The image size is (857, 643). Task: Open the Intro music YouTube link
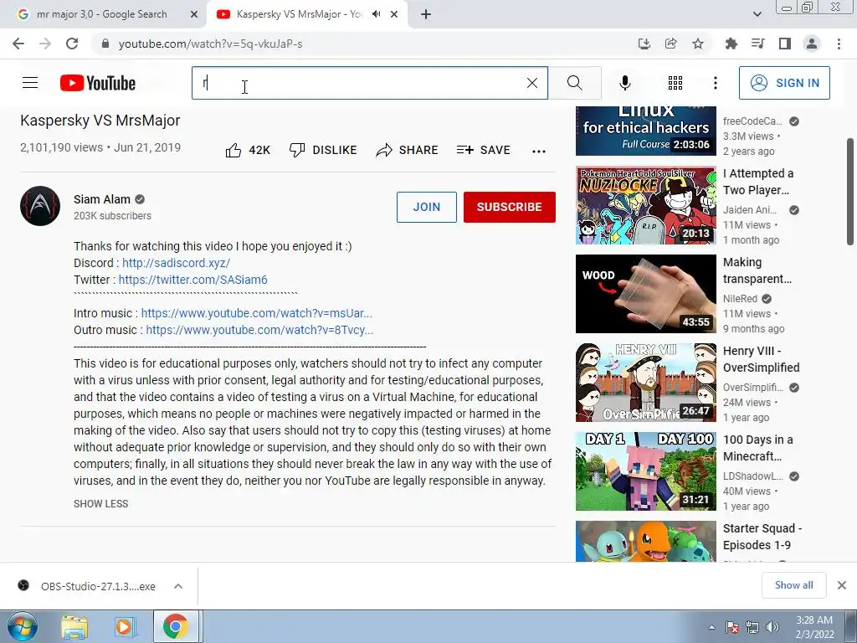pos(256,313)
